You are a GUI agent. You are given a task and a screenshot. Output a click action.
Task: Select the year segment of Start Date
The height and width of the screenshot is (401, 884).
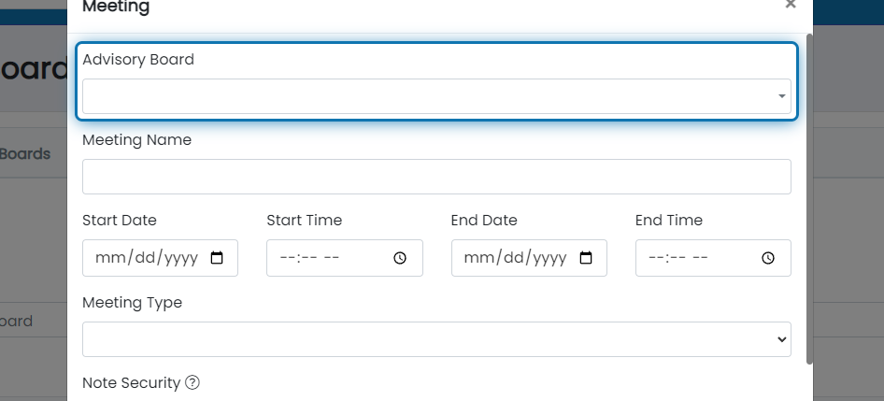[181, 258]
